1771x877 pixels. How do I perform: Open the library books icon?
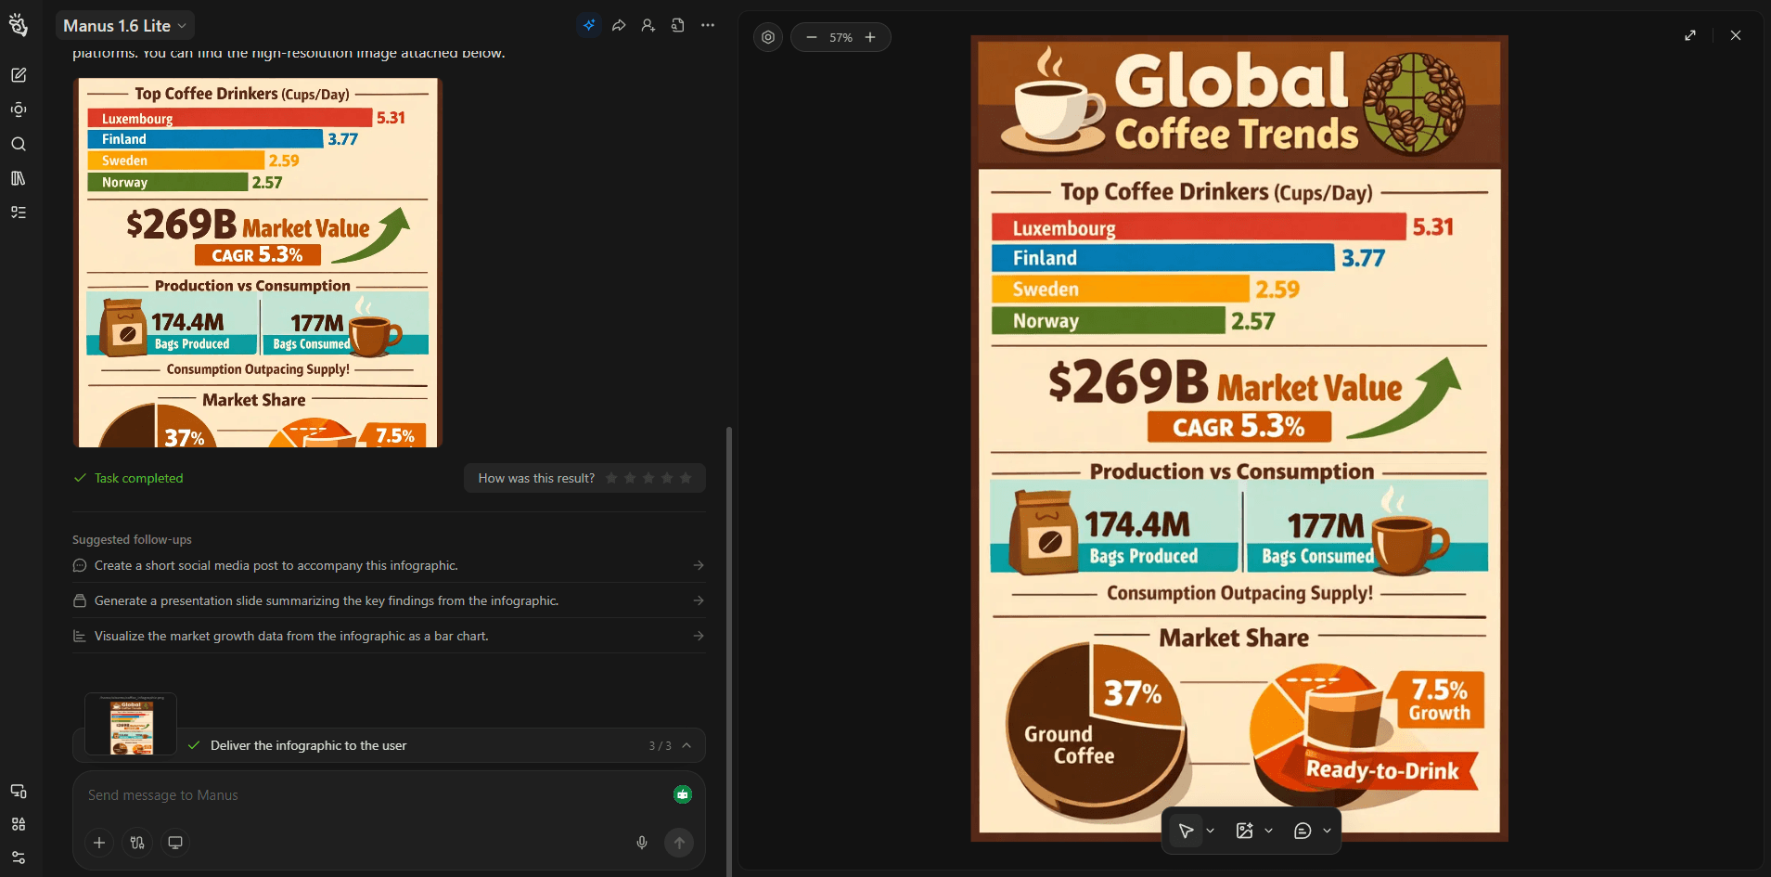(19, 178)
